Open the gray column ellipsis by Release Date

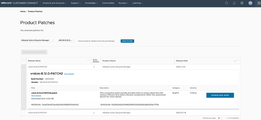[238, 60]
